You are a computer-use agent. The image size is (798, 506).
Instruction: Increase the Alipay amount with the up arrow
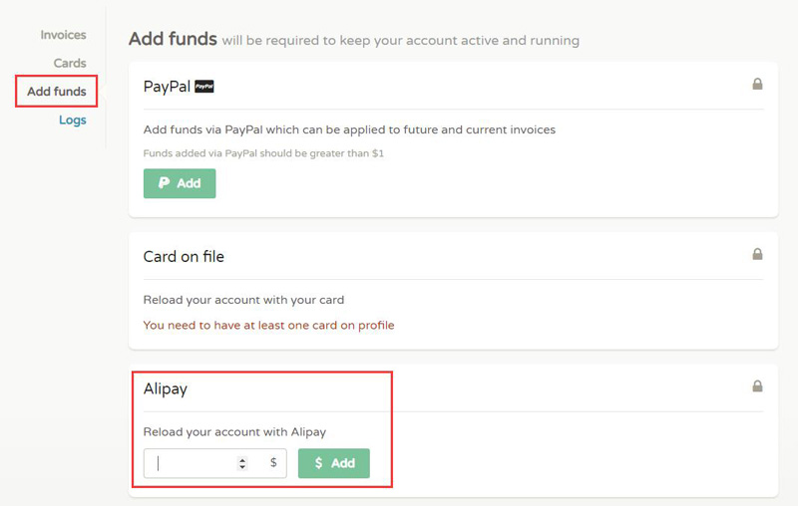pyautogui.click(x=242, y=459)
